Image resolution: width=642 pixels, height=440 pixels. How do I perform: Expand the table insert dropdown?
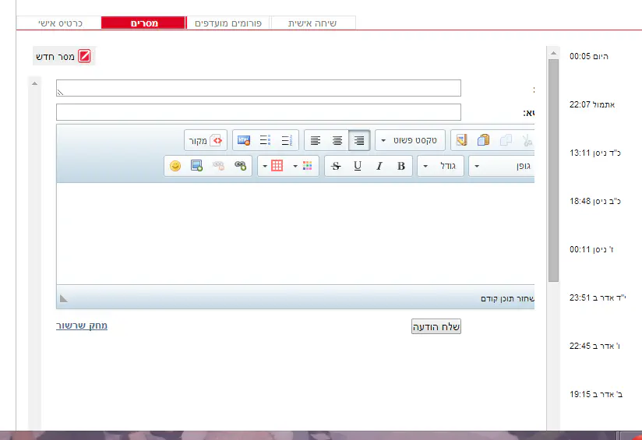click(266, 166)
